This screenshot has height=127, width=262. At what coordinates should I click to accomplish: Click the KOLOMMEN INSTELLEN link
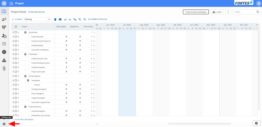pos(98,19)
